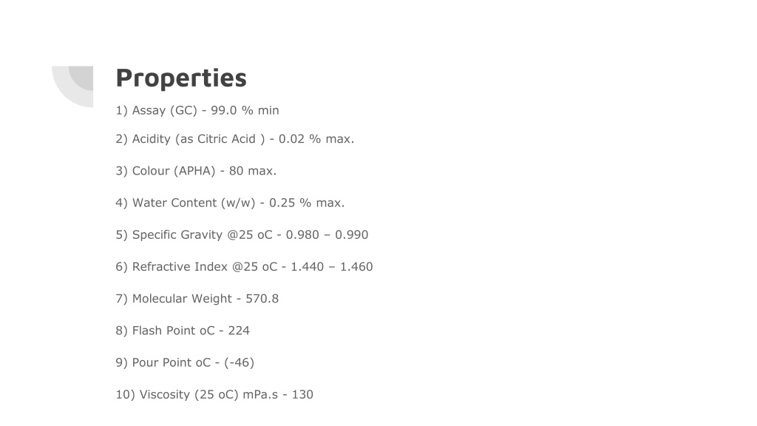Viewport: 757px width, 426px height.
Task: Click the Acidity as Citric Acid line
Action: click(234, 139)
